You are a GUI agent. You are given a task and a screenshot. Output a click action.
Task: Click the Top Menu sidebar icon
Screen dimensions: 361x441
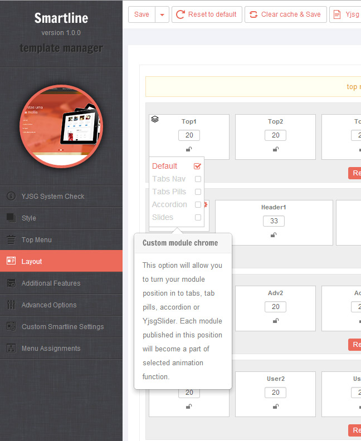click(x=11, y=239)
